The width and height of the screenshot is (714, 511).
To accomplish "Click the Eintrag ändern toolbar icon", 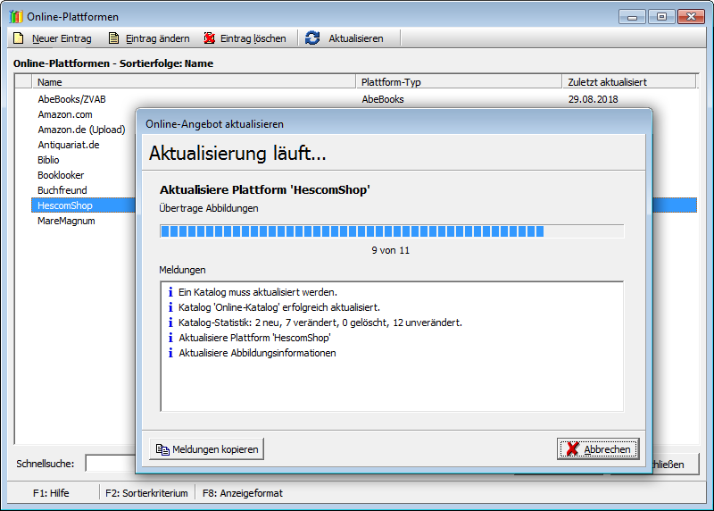I will [x=113, y=38].
